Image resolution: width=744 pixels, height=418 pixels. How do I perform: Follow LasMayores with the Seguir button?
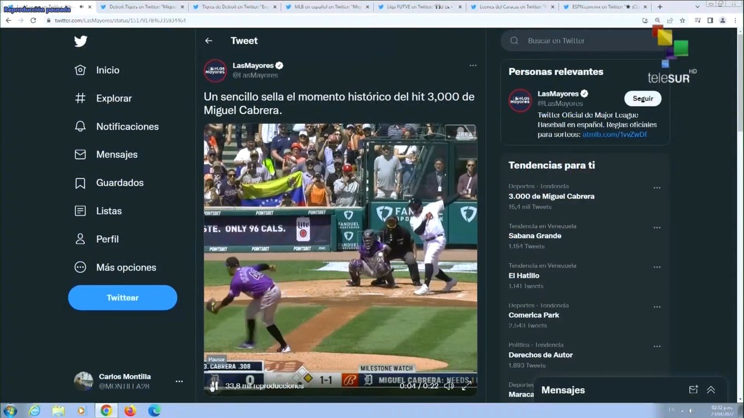[x=643, y=99]
